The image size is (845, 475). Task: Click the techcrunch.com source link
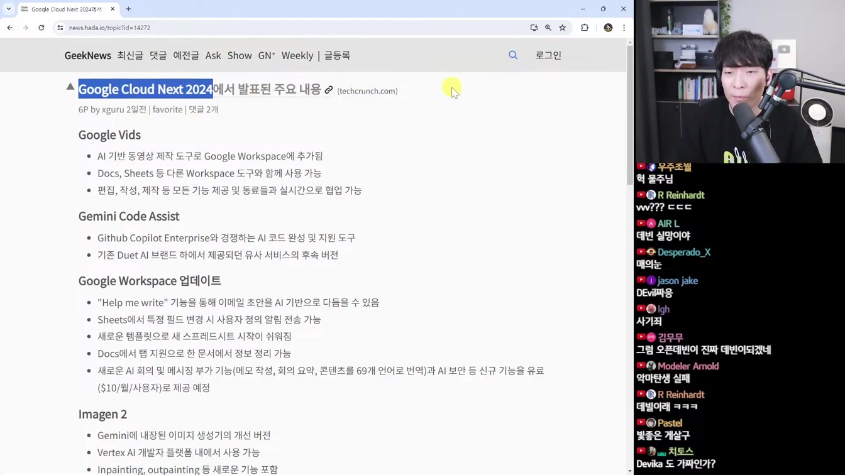pyautogui.click(x=367, y=91)
